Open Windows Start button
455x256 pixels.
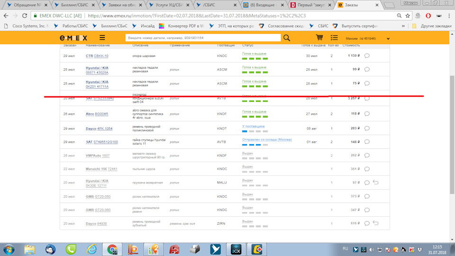9,250
